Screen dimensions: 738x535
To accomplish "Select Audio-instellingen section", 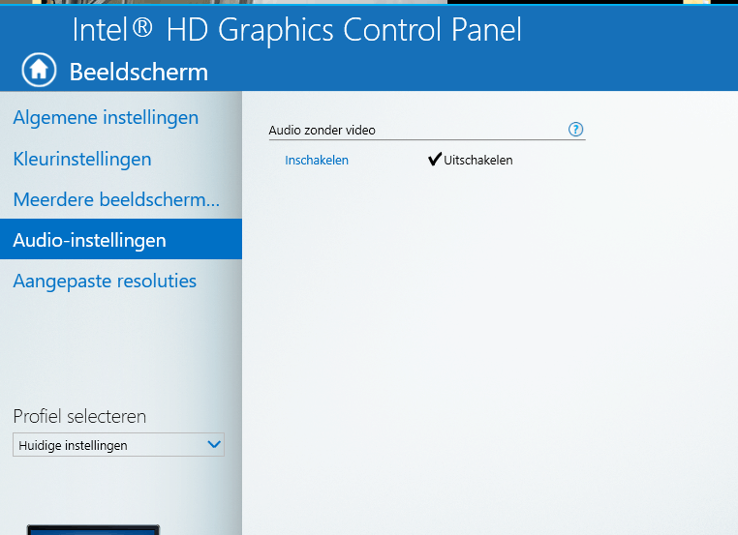I will [x=121, y=239].
